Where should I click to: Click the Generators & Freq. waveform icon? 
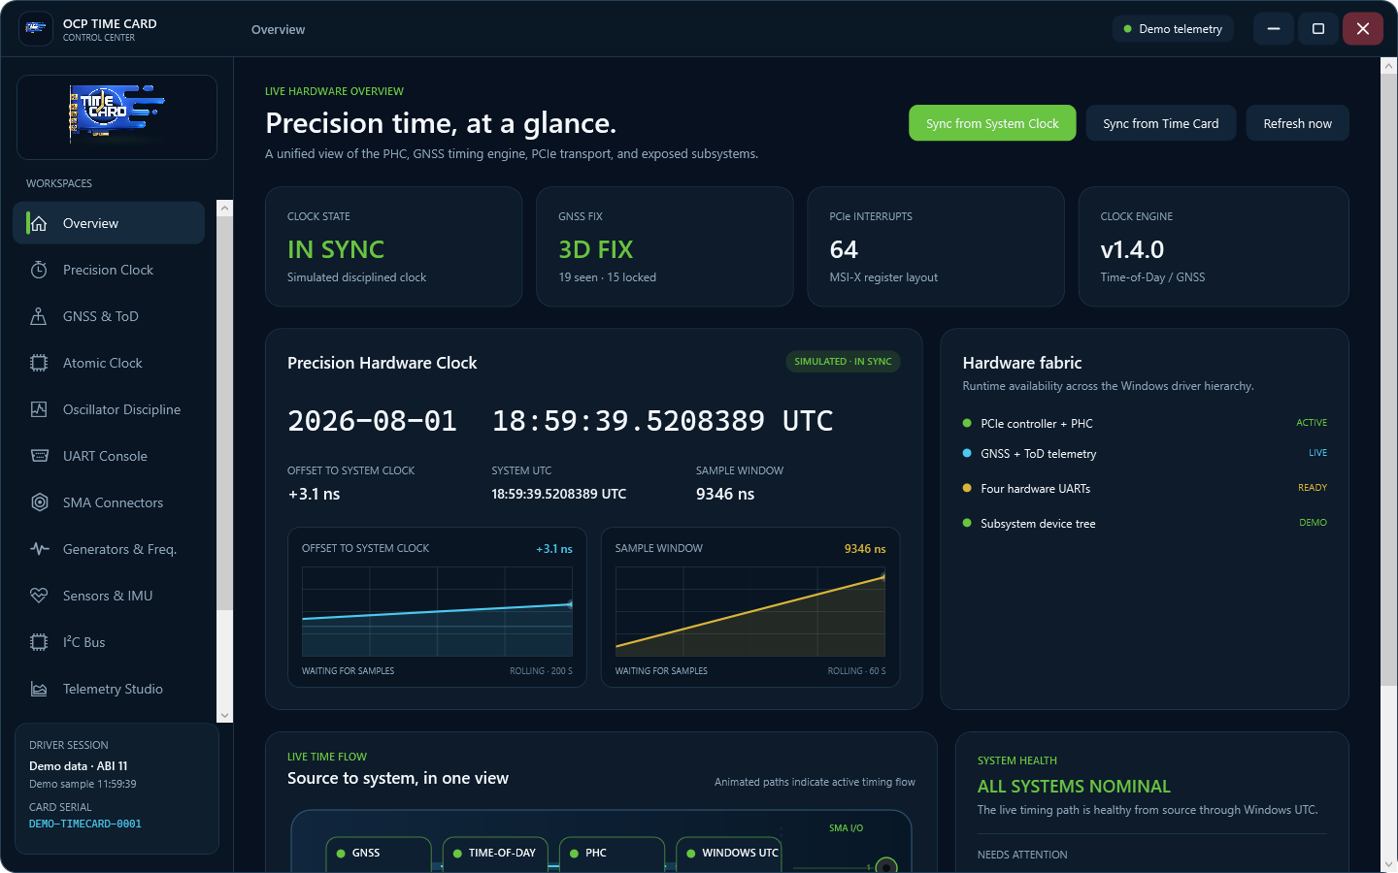click(39, 549)
